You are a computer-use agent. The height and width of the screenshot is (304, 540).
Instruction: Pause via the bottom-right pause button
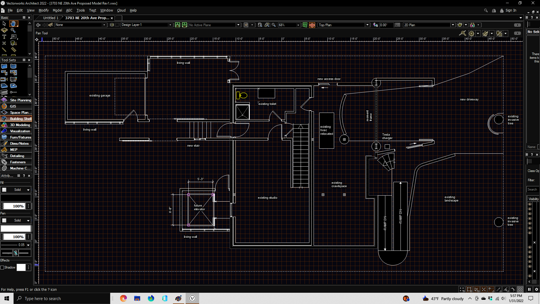pos(529,289)
